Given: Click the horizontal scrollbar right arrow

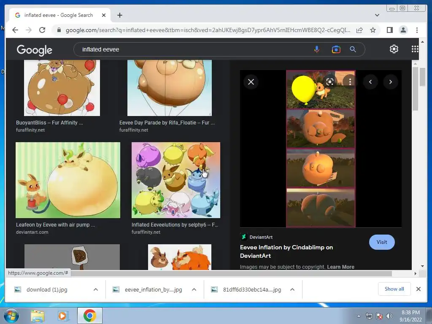Looking at the screenshot, I should point(415,273).
